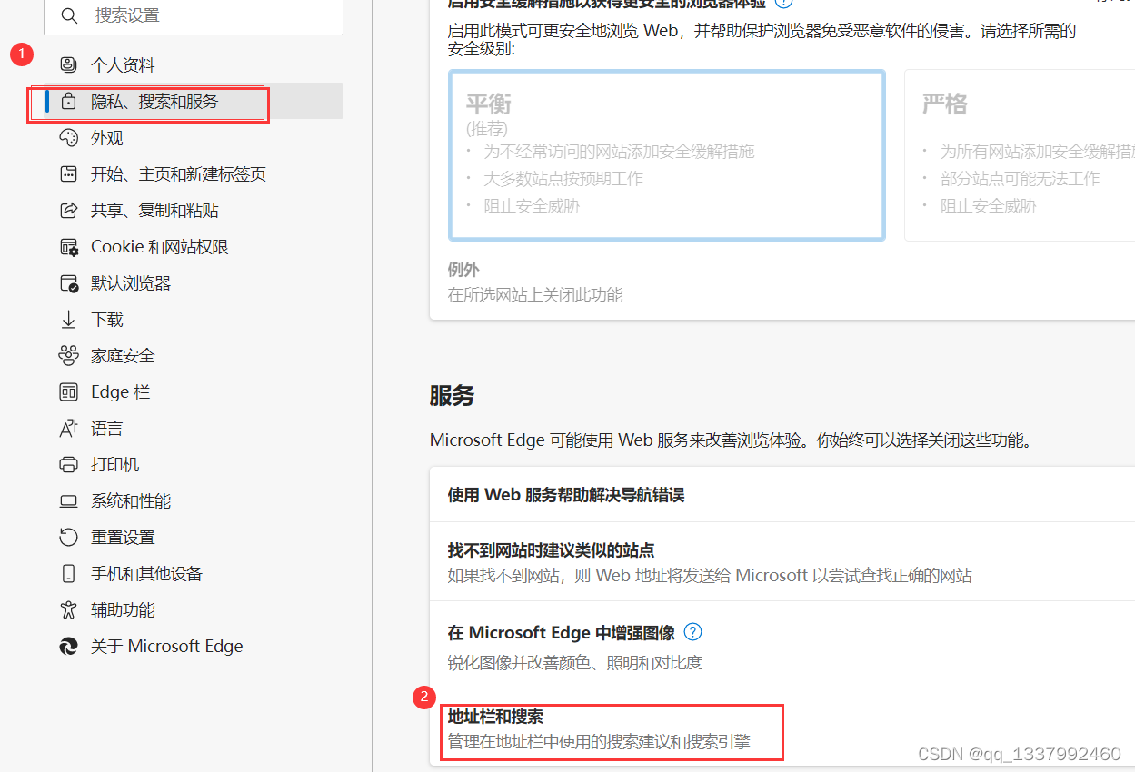Click 使用 Web 服务帮助解决导航错误 row

[782, 495]
